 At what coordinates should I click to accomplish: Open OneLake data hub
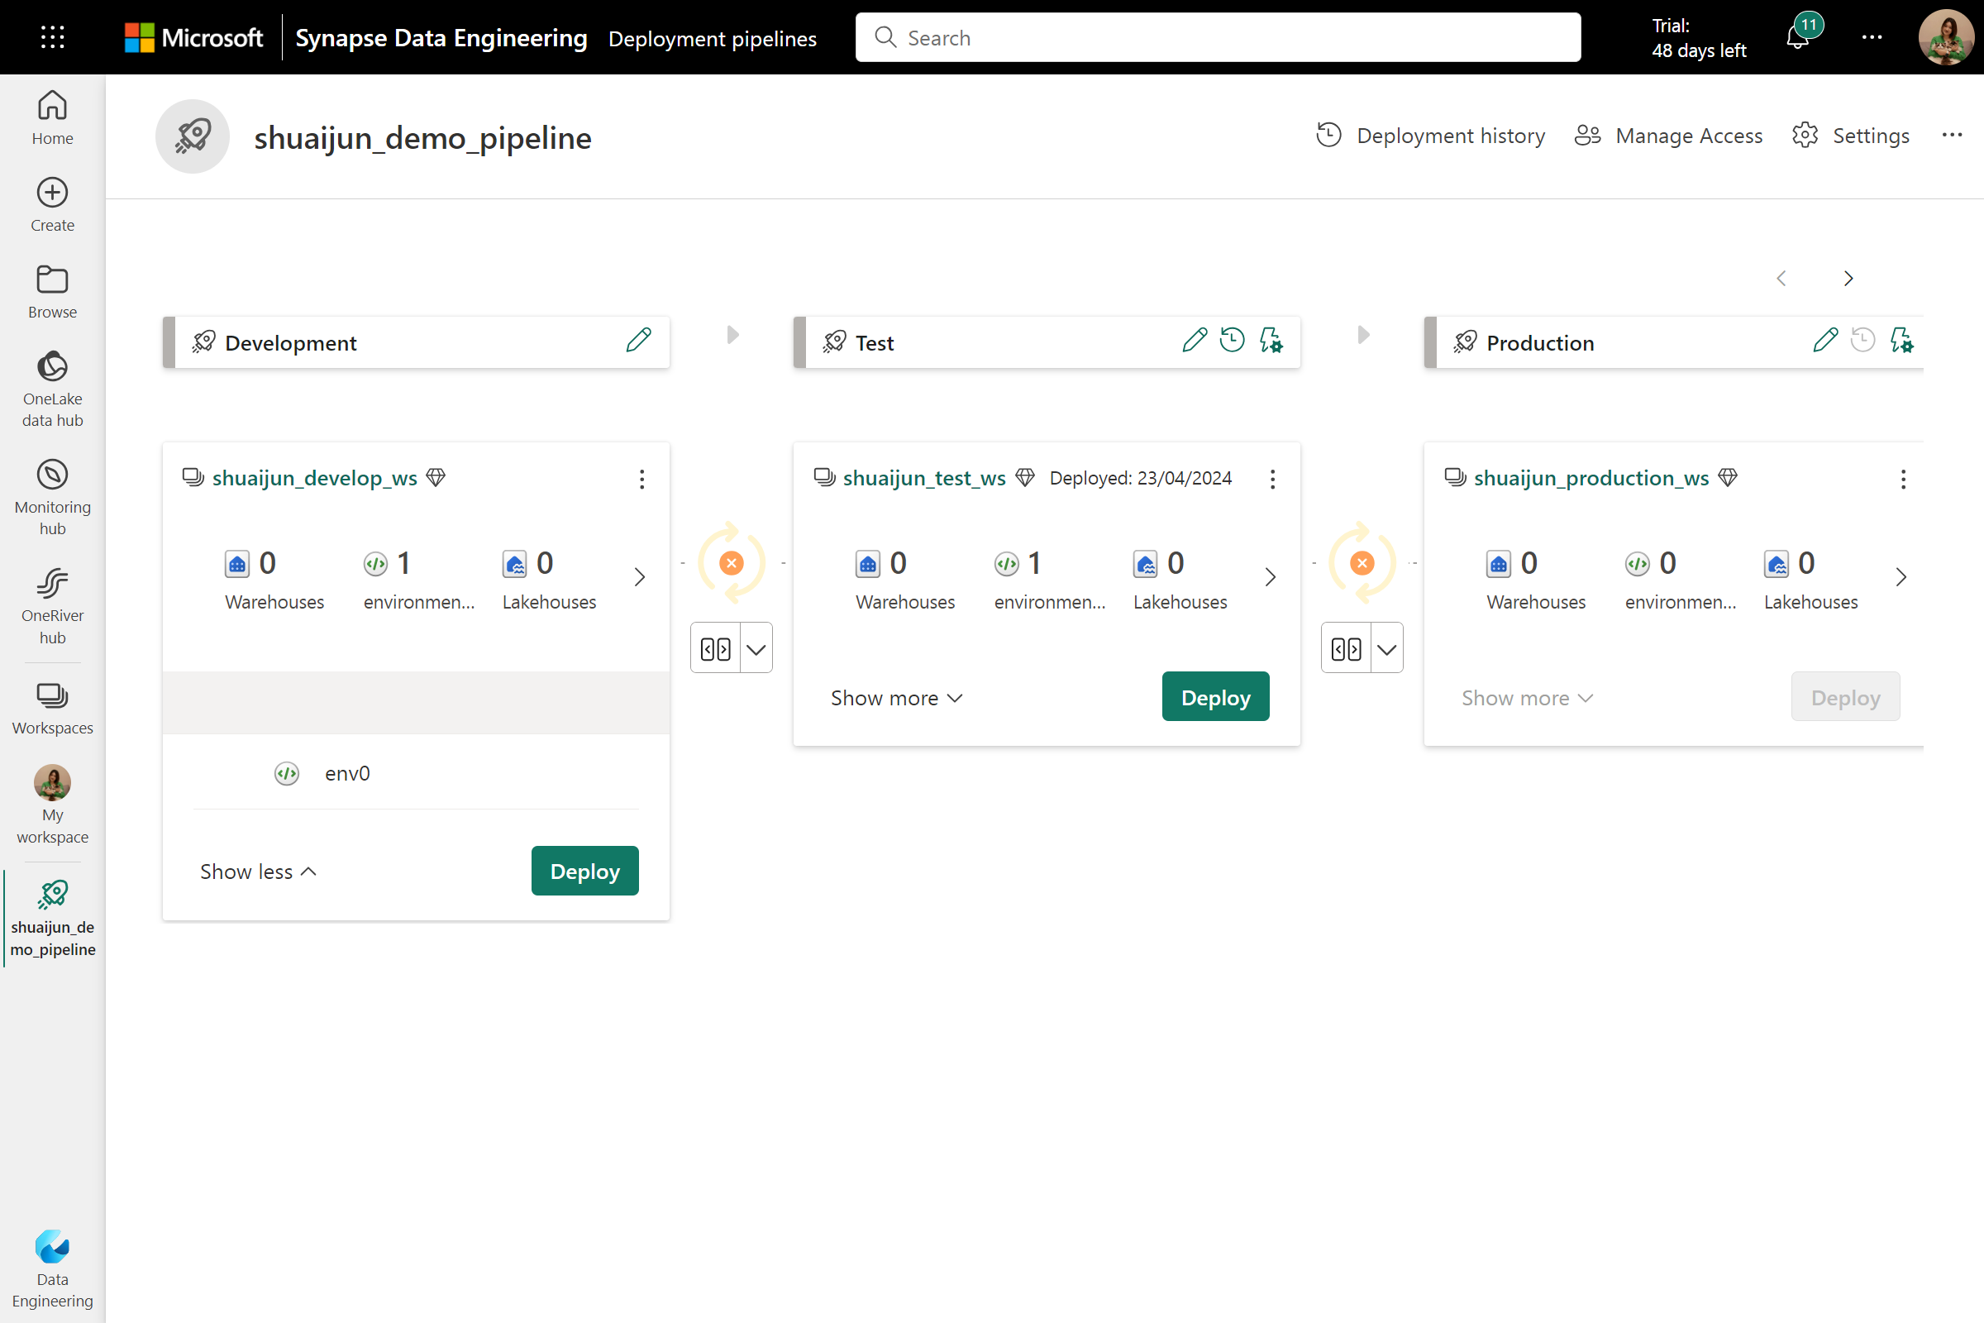point(52,389)
